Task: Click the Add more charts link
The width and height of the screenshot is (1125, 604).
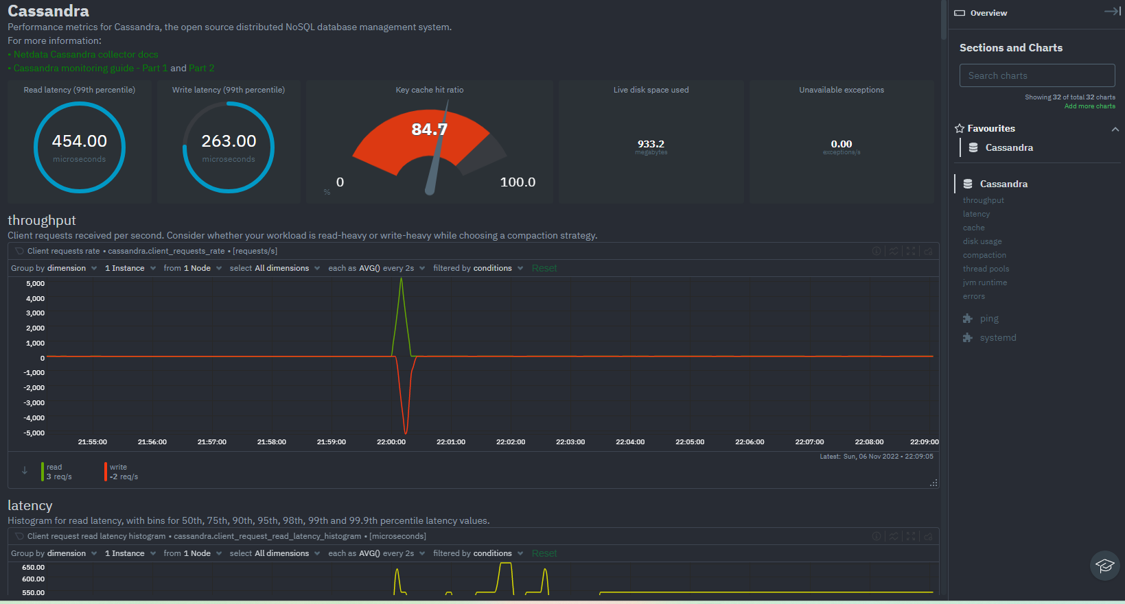Action: [x=1089, y=106]
